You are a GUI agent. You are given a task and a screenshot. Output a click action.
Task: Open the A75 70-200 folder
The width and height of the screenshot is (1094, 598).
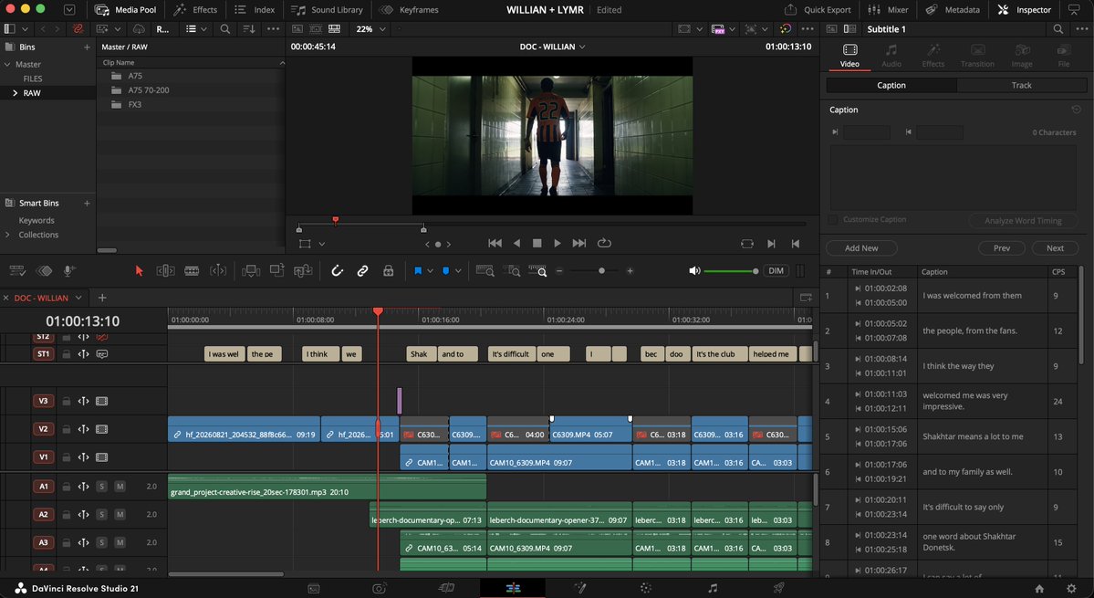[148, 90]
